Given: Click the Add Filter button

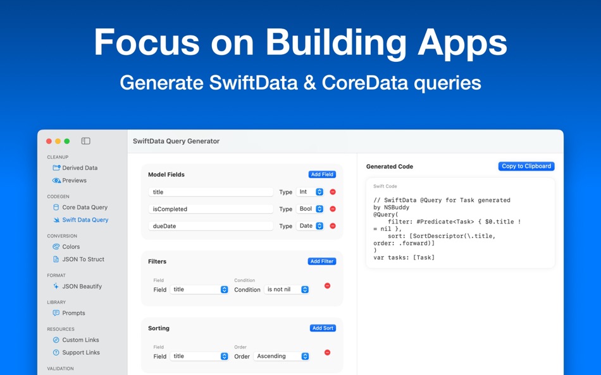Looking at the screenshot, I should pos(321,261).
